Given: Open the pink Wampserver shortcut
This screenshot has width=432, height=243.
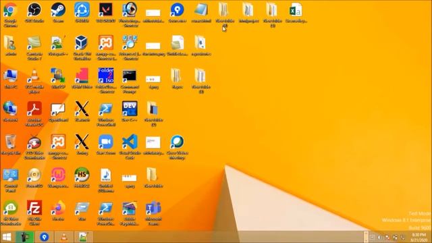Looking at the screenshot, I should click(x=58, y=178).
